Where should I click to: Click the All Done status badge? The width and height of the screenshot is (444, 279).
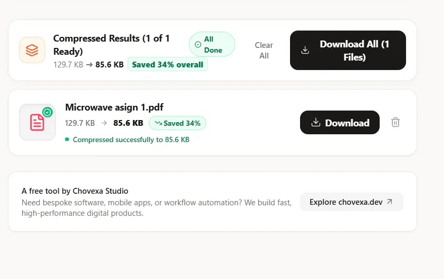[212, 44]
